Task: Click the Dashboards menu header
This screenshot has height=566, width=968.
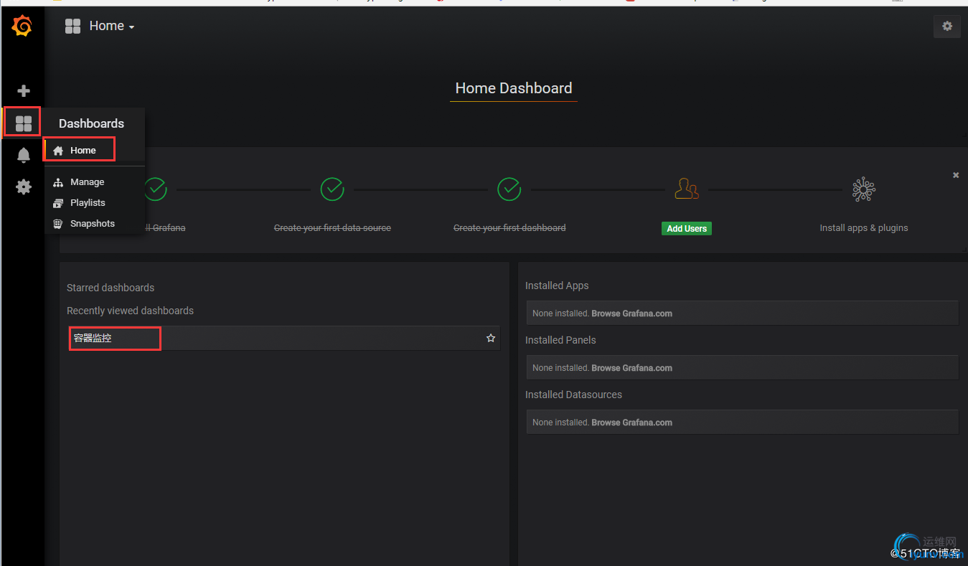Action: [x=91, y=123]
